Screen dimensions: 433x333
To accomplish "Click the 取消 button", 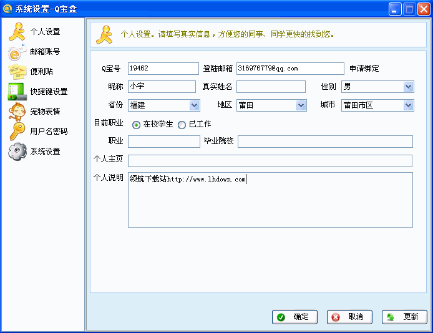I will point(349,317).
